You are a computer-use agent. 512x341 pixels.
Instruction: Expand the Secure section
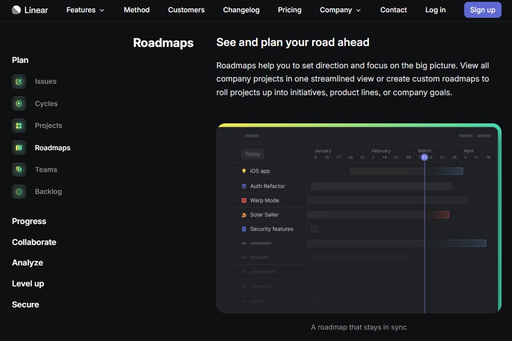26,305
